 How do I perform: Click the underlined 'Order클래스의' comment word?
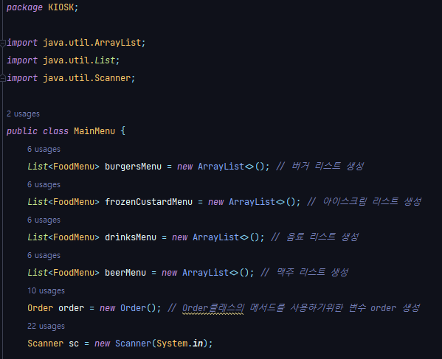213,308
